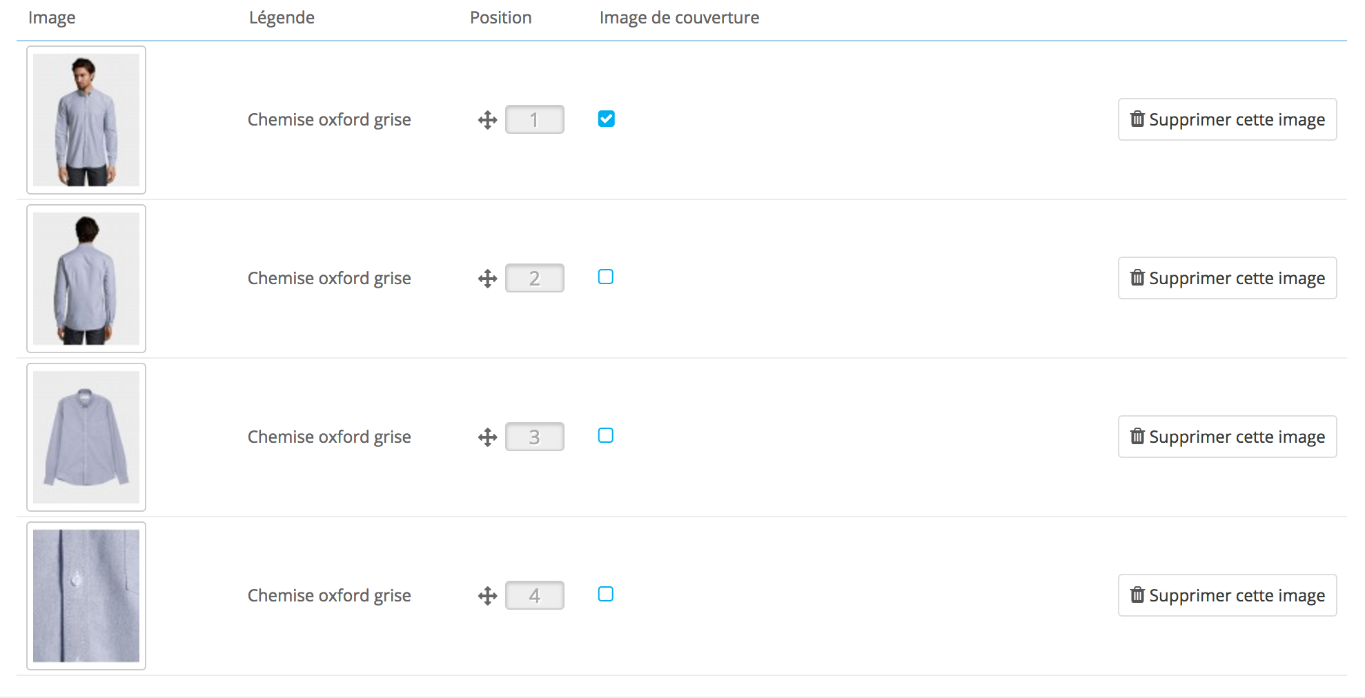Click the move handle icon for position 2

pos(487,279)
